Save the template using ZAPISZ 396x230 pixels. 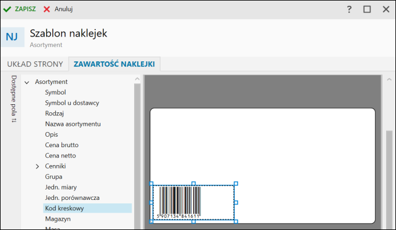tap(20, 9)
